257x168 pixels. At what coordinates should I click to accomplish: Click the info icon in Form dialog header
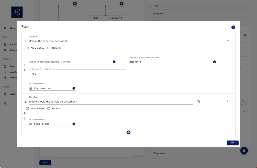233,27
